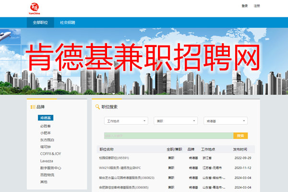Click the 2020-11-12 publish date
The width and height of the screenshot is (288, 192).
(x=242, y=168)
